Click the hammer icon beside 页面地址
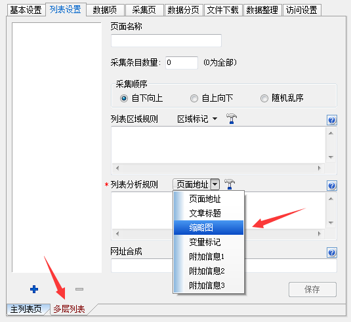The image size is (351, 322). click(230, 184)
